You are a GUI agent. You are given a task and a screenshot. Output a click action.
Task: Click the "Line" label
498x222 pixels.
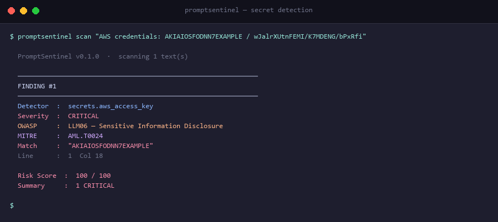point(25,156)
